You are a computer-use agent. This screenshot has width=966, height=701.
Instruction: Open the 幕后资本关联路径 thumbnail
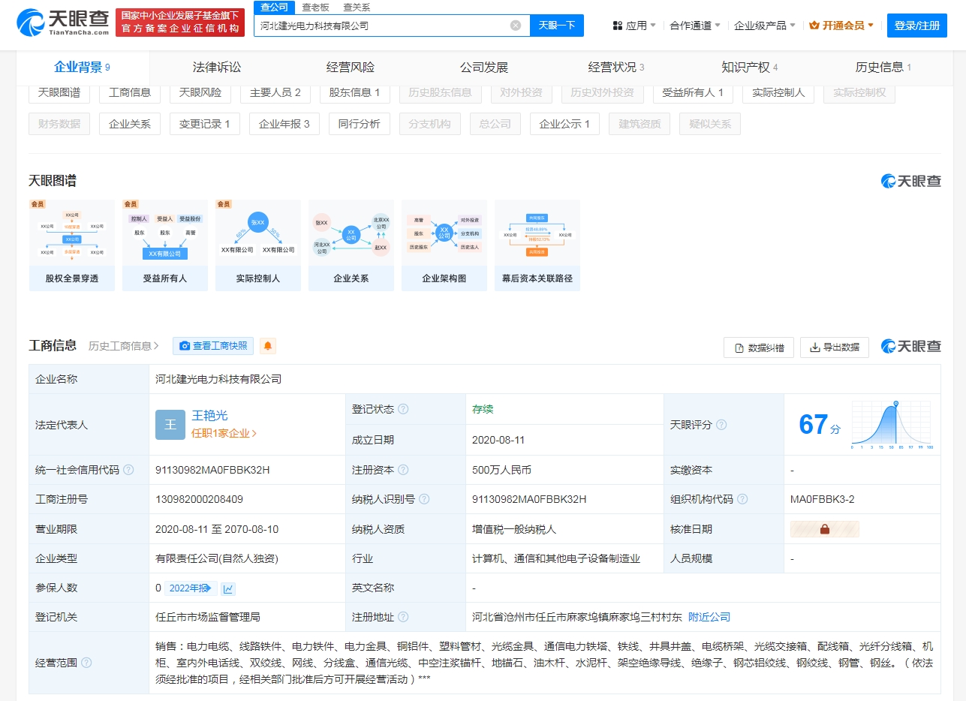pyautogui.click(x=537, y=245)
